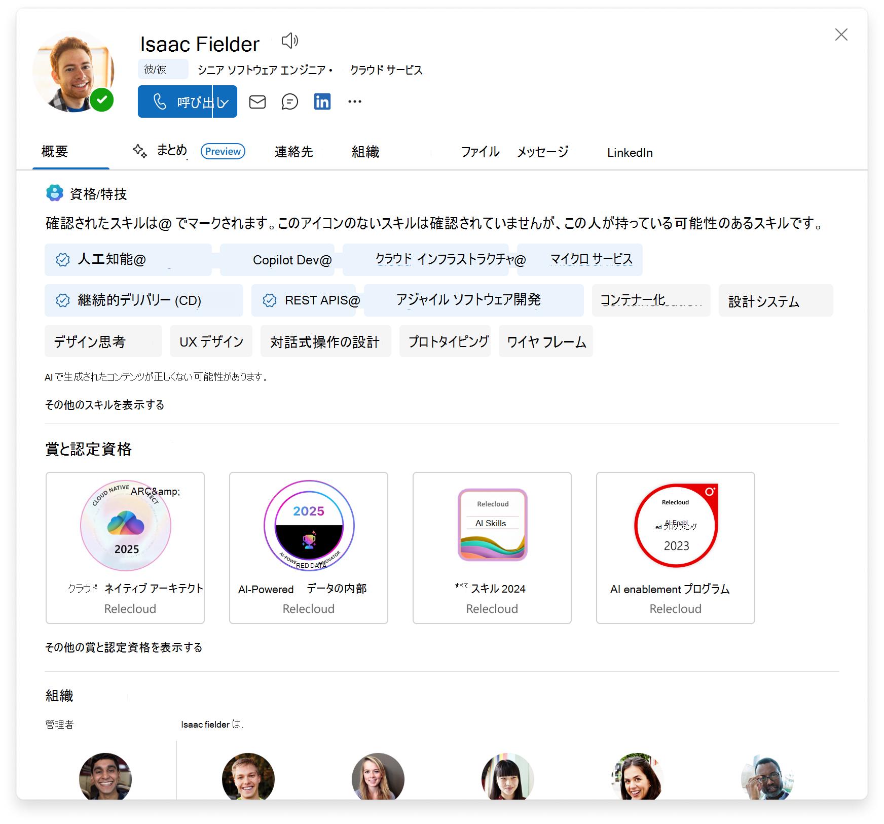Click the Preview badge

[x=223, y=151]
